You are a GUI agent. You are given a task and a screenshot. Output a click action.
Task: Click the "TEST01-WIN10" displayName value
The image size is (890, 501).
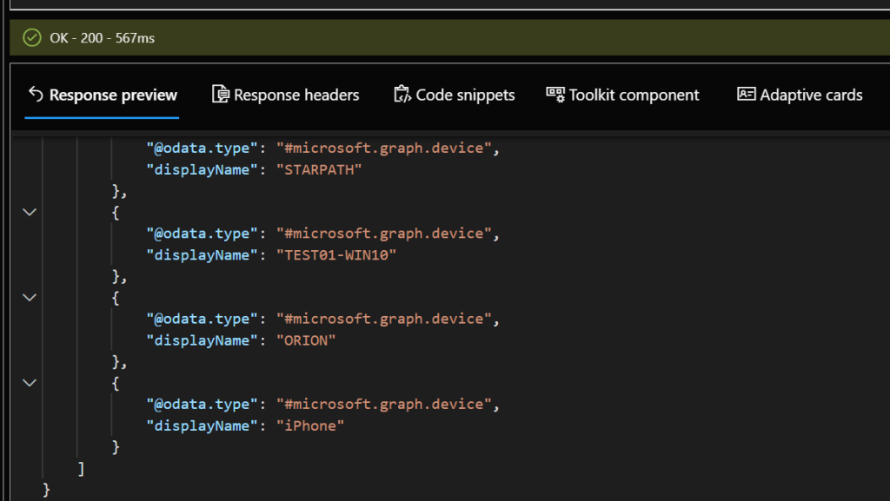tap(335, 254)
